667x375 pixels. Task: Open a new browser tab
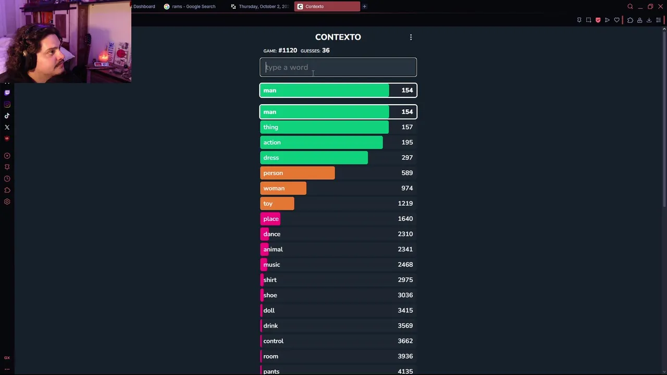tap(364, 6)
